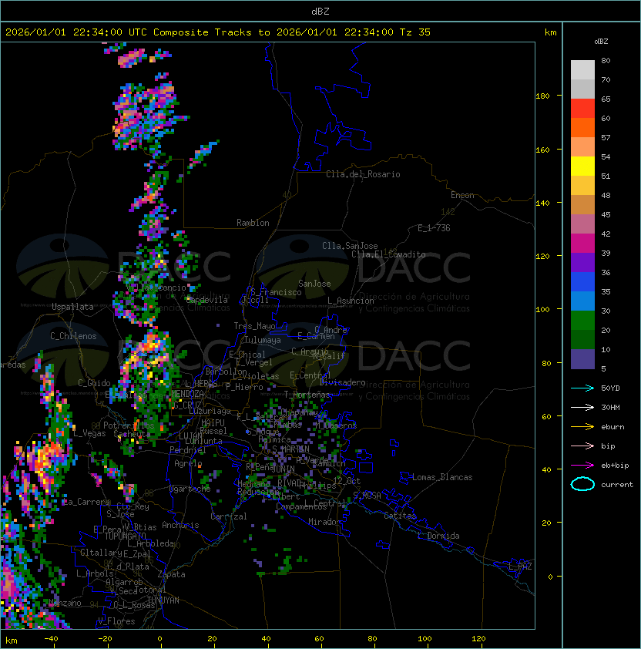This screenshot has height=649, width=641.
Task: Click the cyan 'current' ellipse symbol
Action: [x=582, y=484]
